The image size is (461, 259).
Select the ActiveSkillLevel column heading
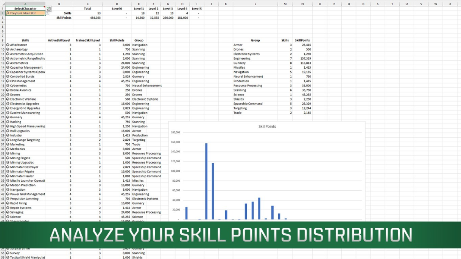tap(59, 40)
